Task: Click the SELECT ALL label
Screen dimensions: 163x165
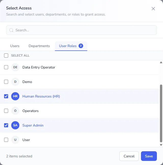Action: (x=20, y=56)
